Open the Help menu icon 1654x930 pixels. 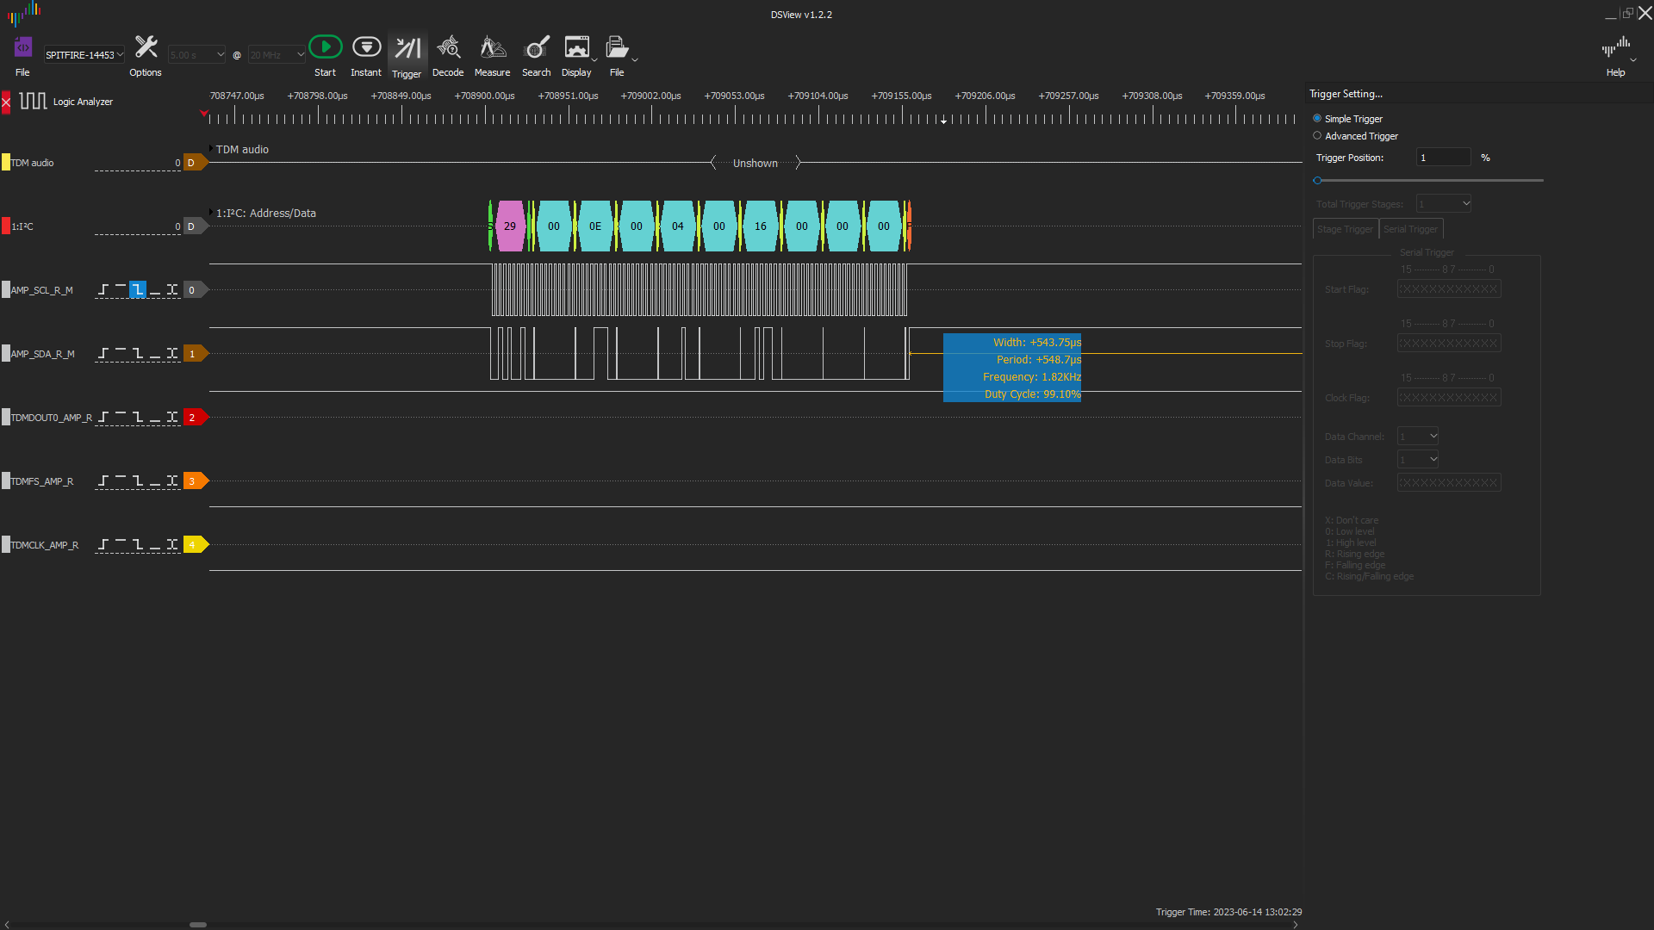[x=1617, y=47]
